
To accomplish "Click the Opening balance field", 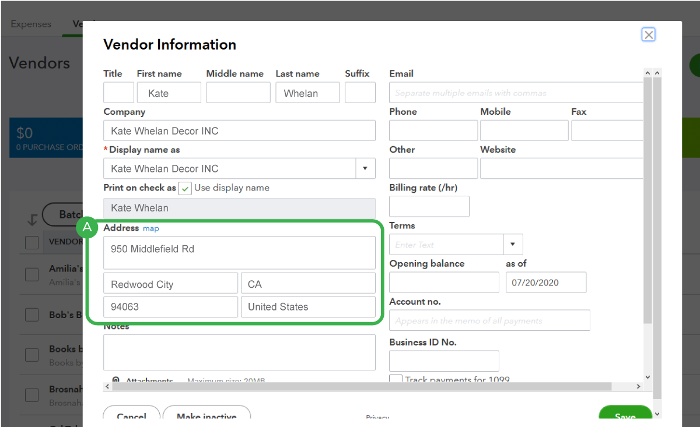I will click(444, 282).
